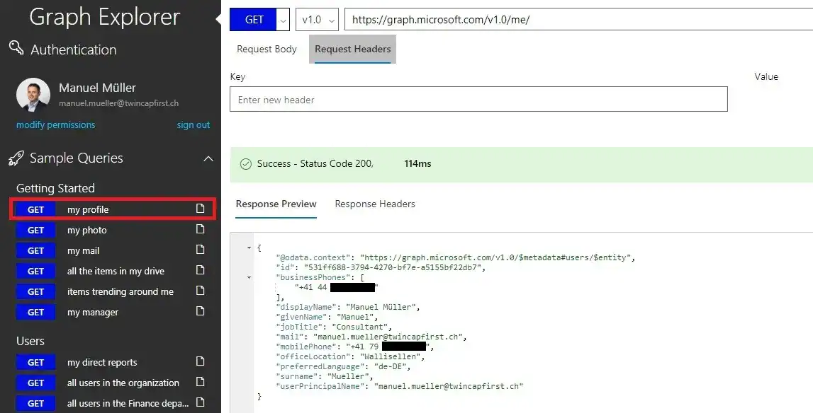Image resolution: width=813 pixels, height=413 pixels.
Task: Run all users in the organization query
Action: 113,383
